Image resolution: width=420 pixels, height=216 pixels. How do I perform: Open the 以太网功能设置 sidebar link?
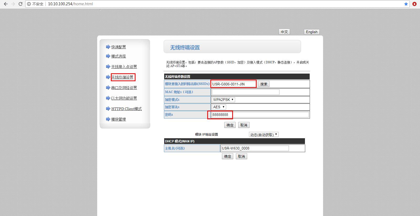tap(124, 98)
